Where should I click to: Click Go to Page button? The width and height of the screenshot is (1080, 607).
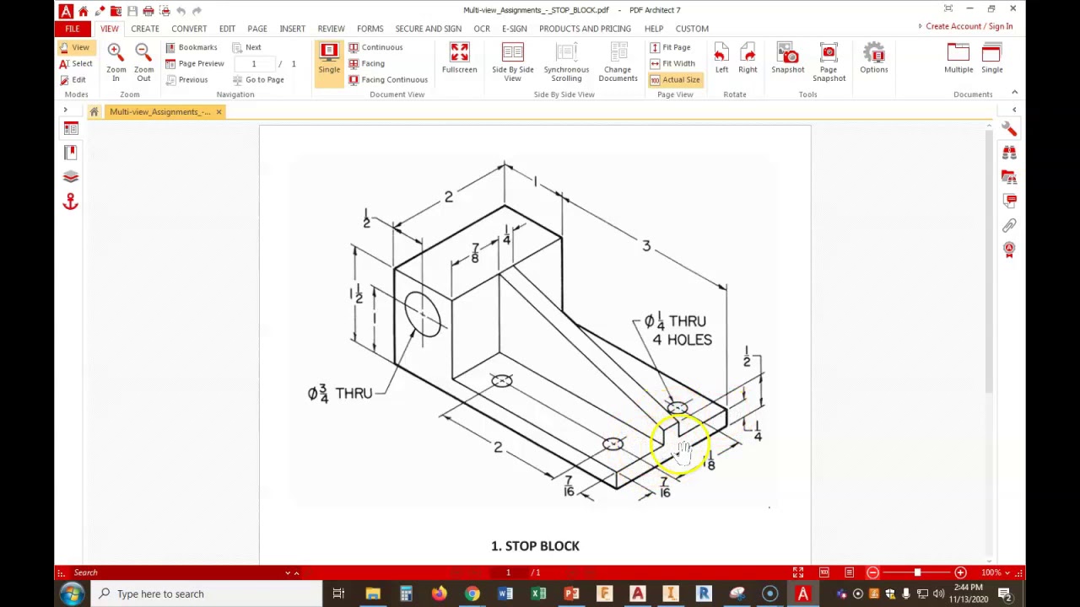click(258, 79)
